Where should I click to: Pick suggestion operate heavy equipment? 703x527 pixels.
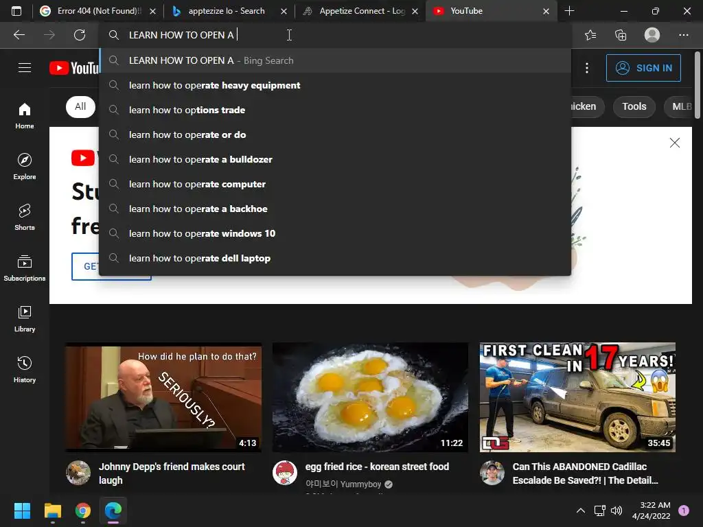point(335,85)
